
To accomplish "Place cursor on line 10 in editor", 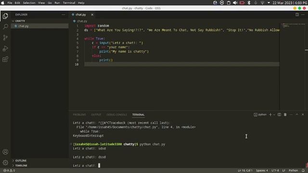I will coord(182,64).
